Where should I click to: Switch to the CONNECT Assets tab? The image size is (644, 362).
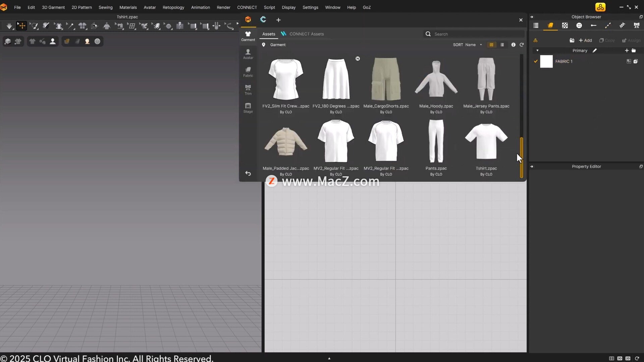pyautogui.click(x=302, y=34)
